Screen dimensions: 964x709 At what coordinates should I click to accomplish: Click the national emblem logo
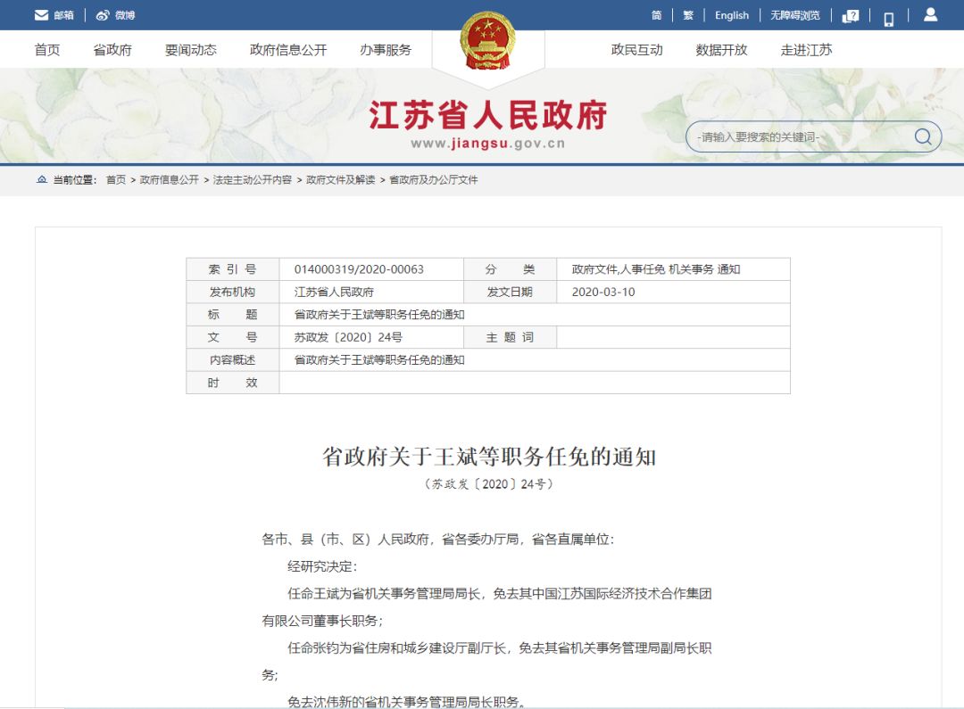[487, 40]
